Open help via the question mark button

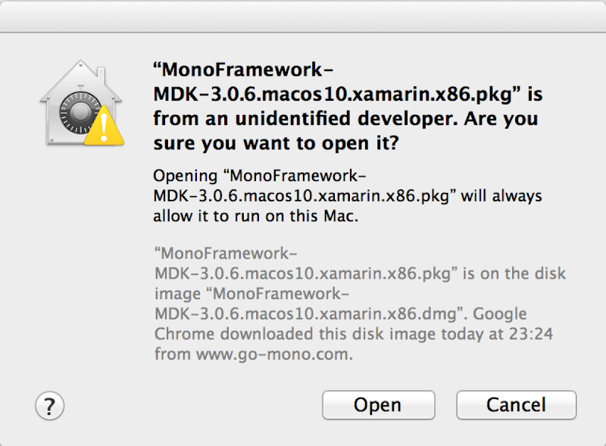click(x=49, y=406)
